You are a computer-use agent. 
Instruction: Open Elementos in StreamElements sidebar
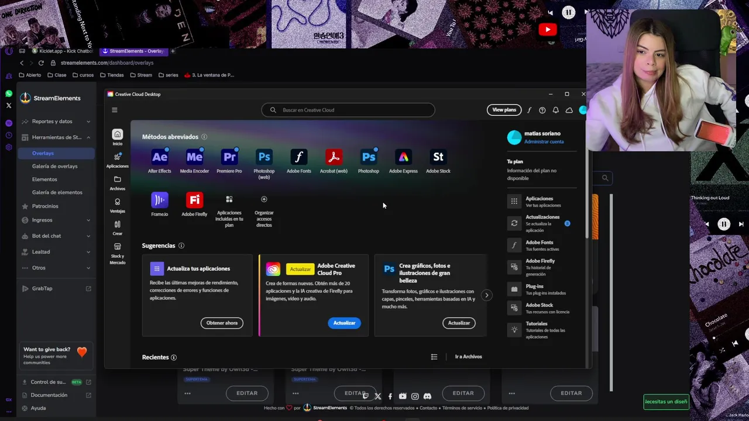point(44,179)
